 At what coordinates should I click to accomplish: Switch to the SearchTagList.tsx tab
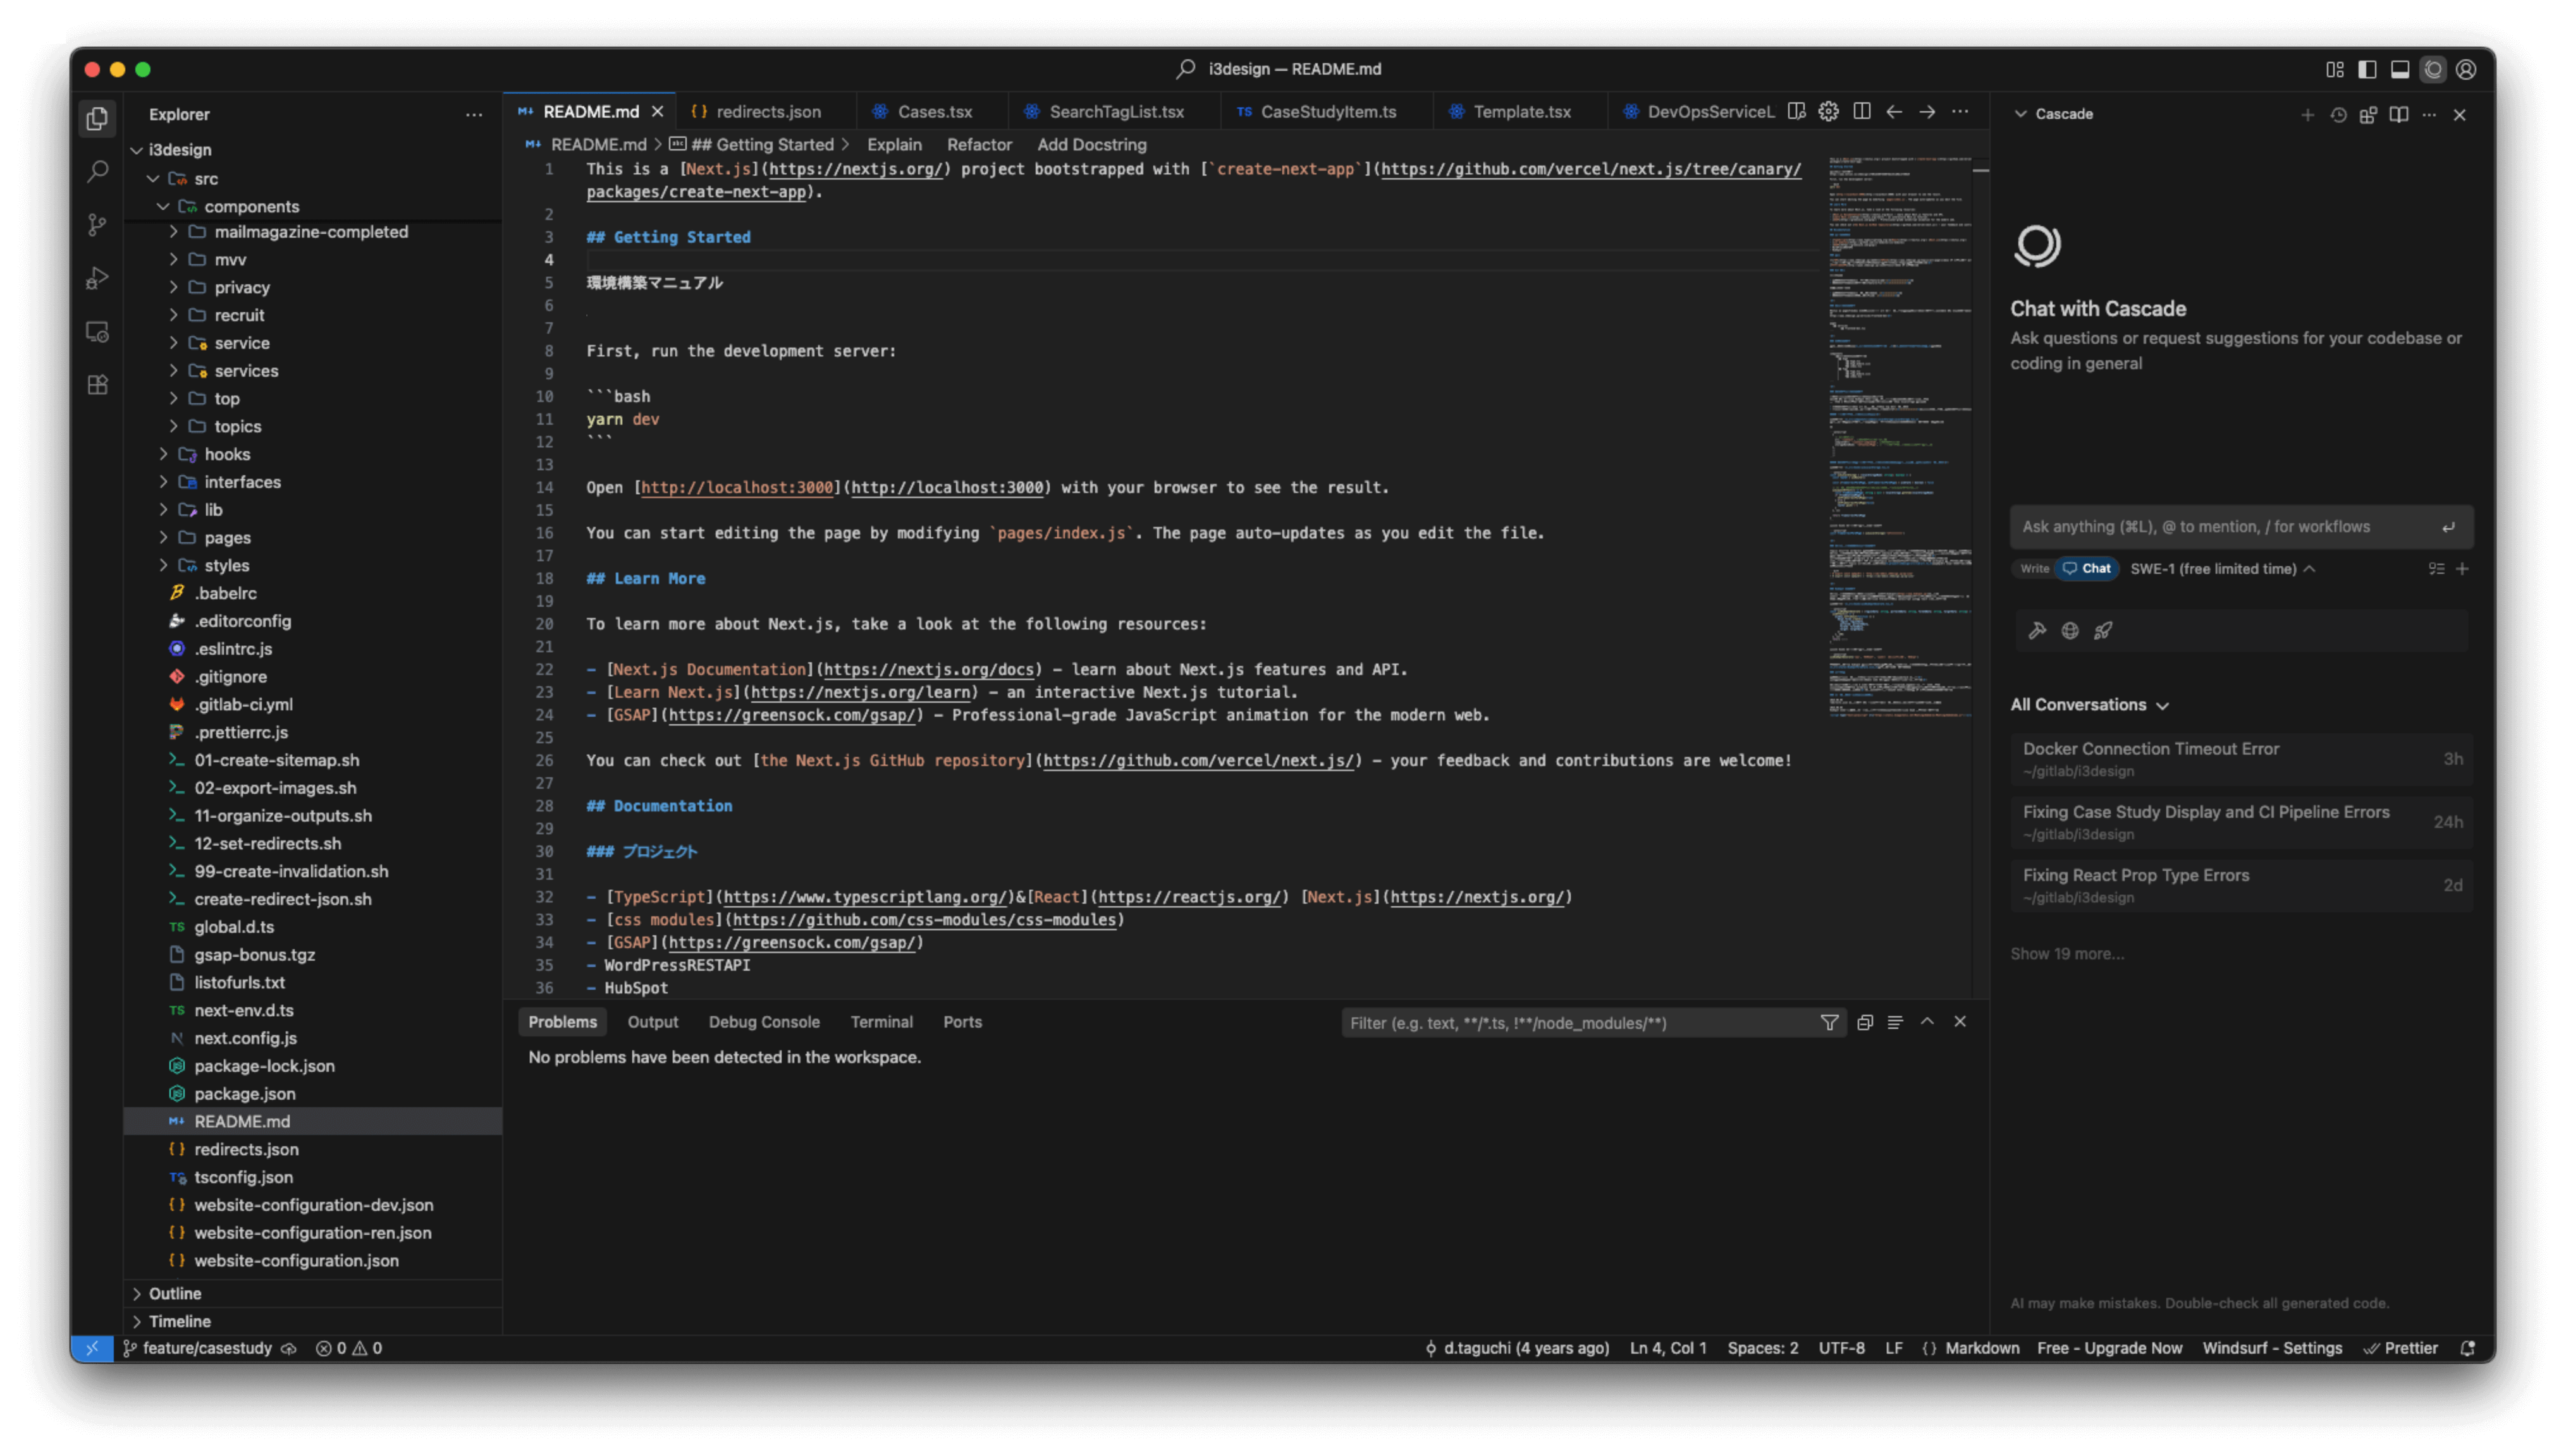pyautogui.click(x=1115, y=111)
